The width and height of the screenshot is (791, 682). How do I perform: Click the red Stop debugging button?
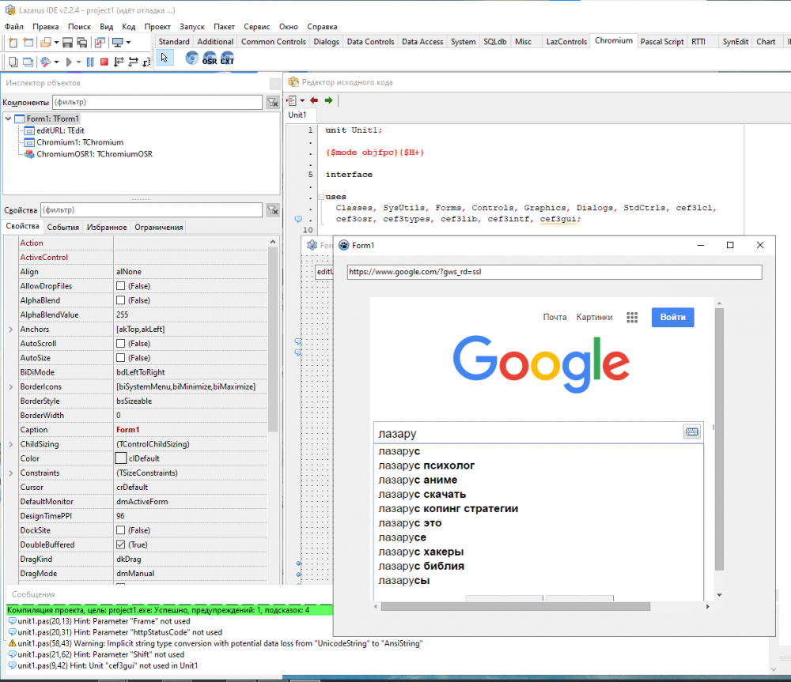[104, 61]
